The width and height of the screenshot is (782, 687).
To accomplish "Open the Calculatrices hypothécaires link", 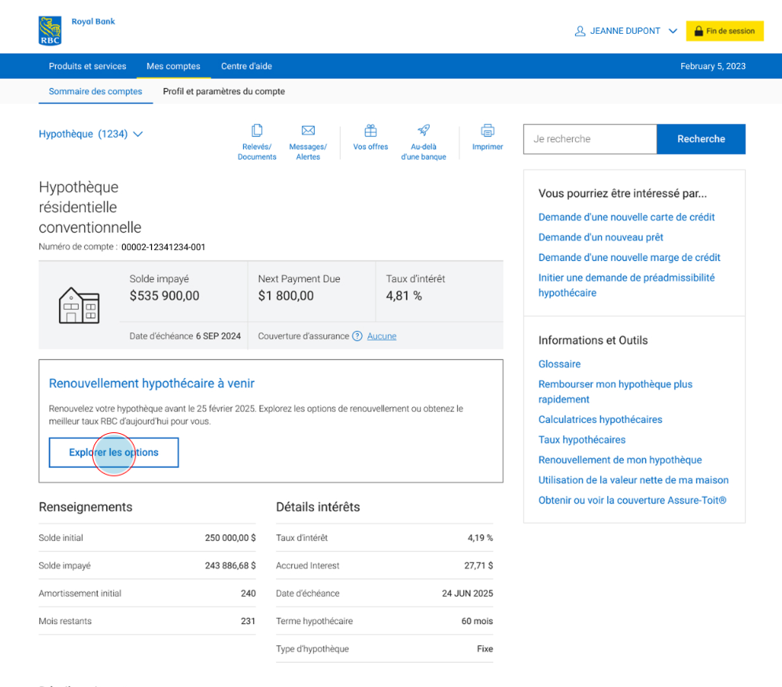I will point(600,420).
